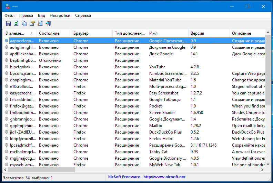Select the Easy Screenshot name cell
The image size is (273, 183).
point(164,93)
